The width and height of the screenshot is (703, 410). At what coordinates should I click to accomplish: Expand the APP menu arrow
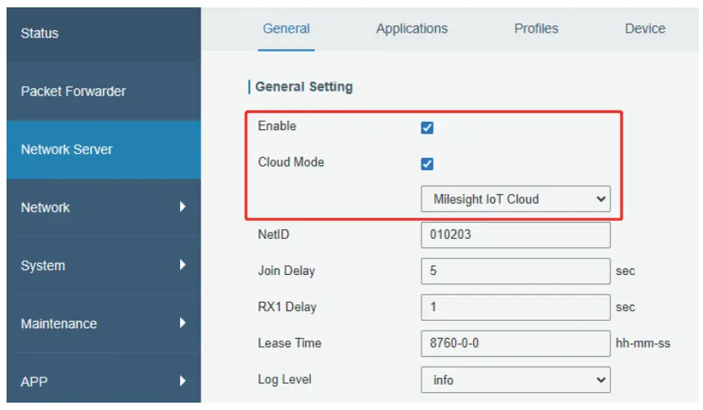pos(183,381)
